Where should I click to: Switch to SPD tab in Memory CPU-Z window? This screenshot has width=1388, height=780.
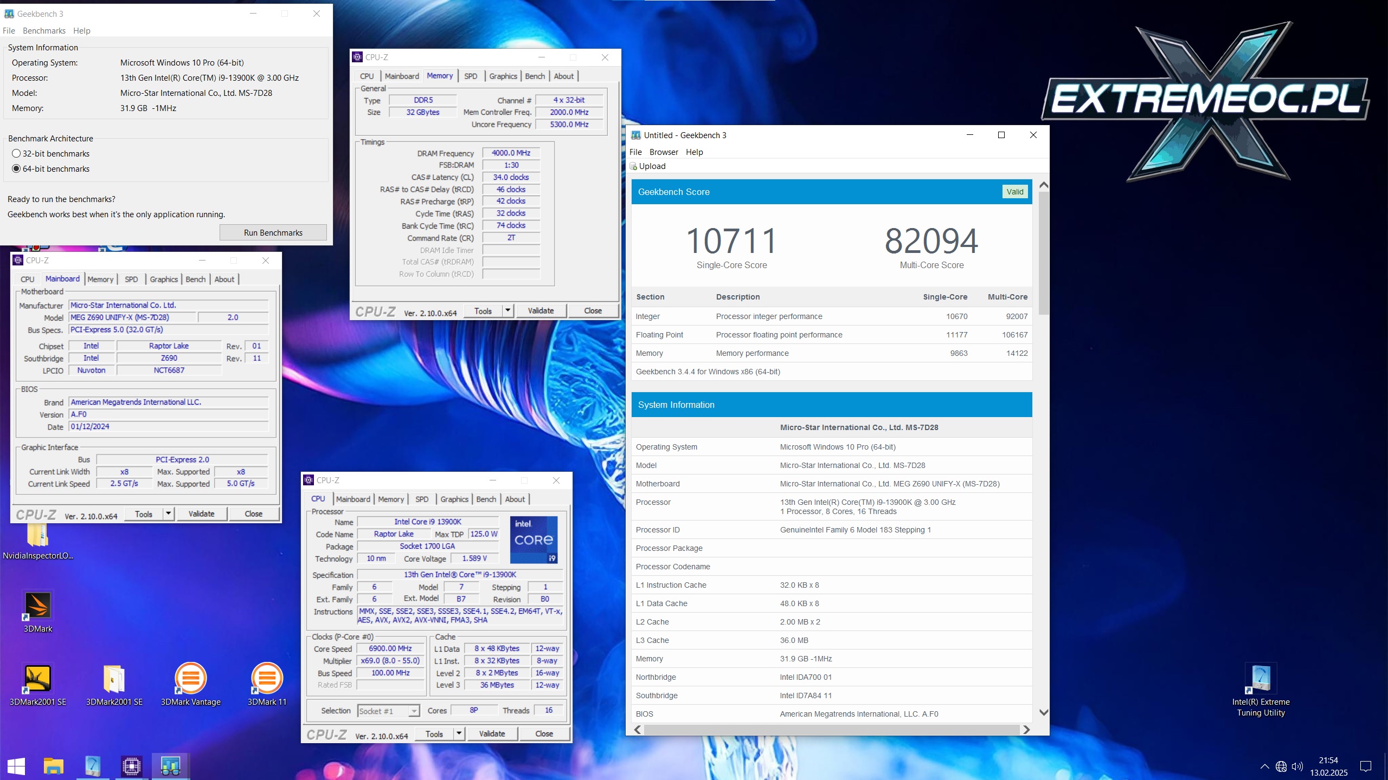pos(471,76)
